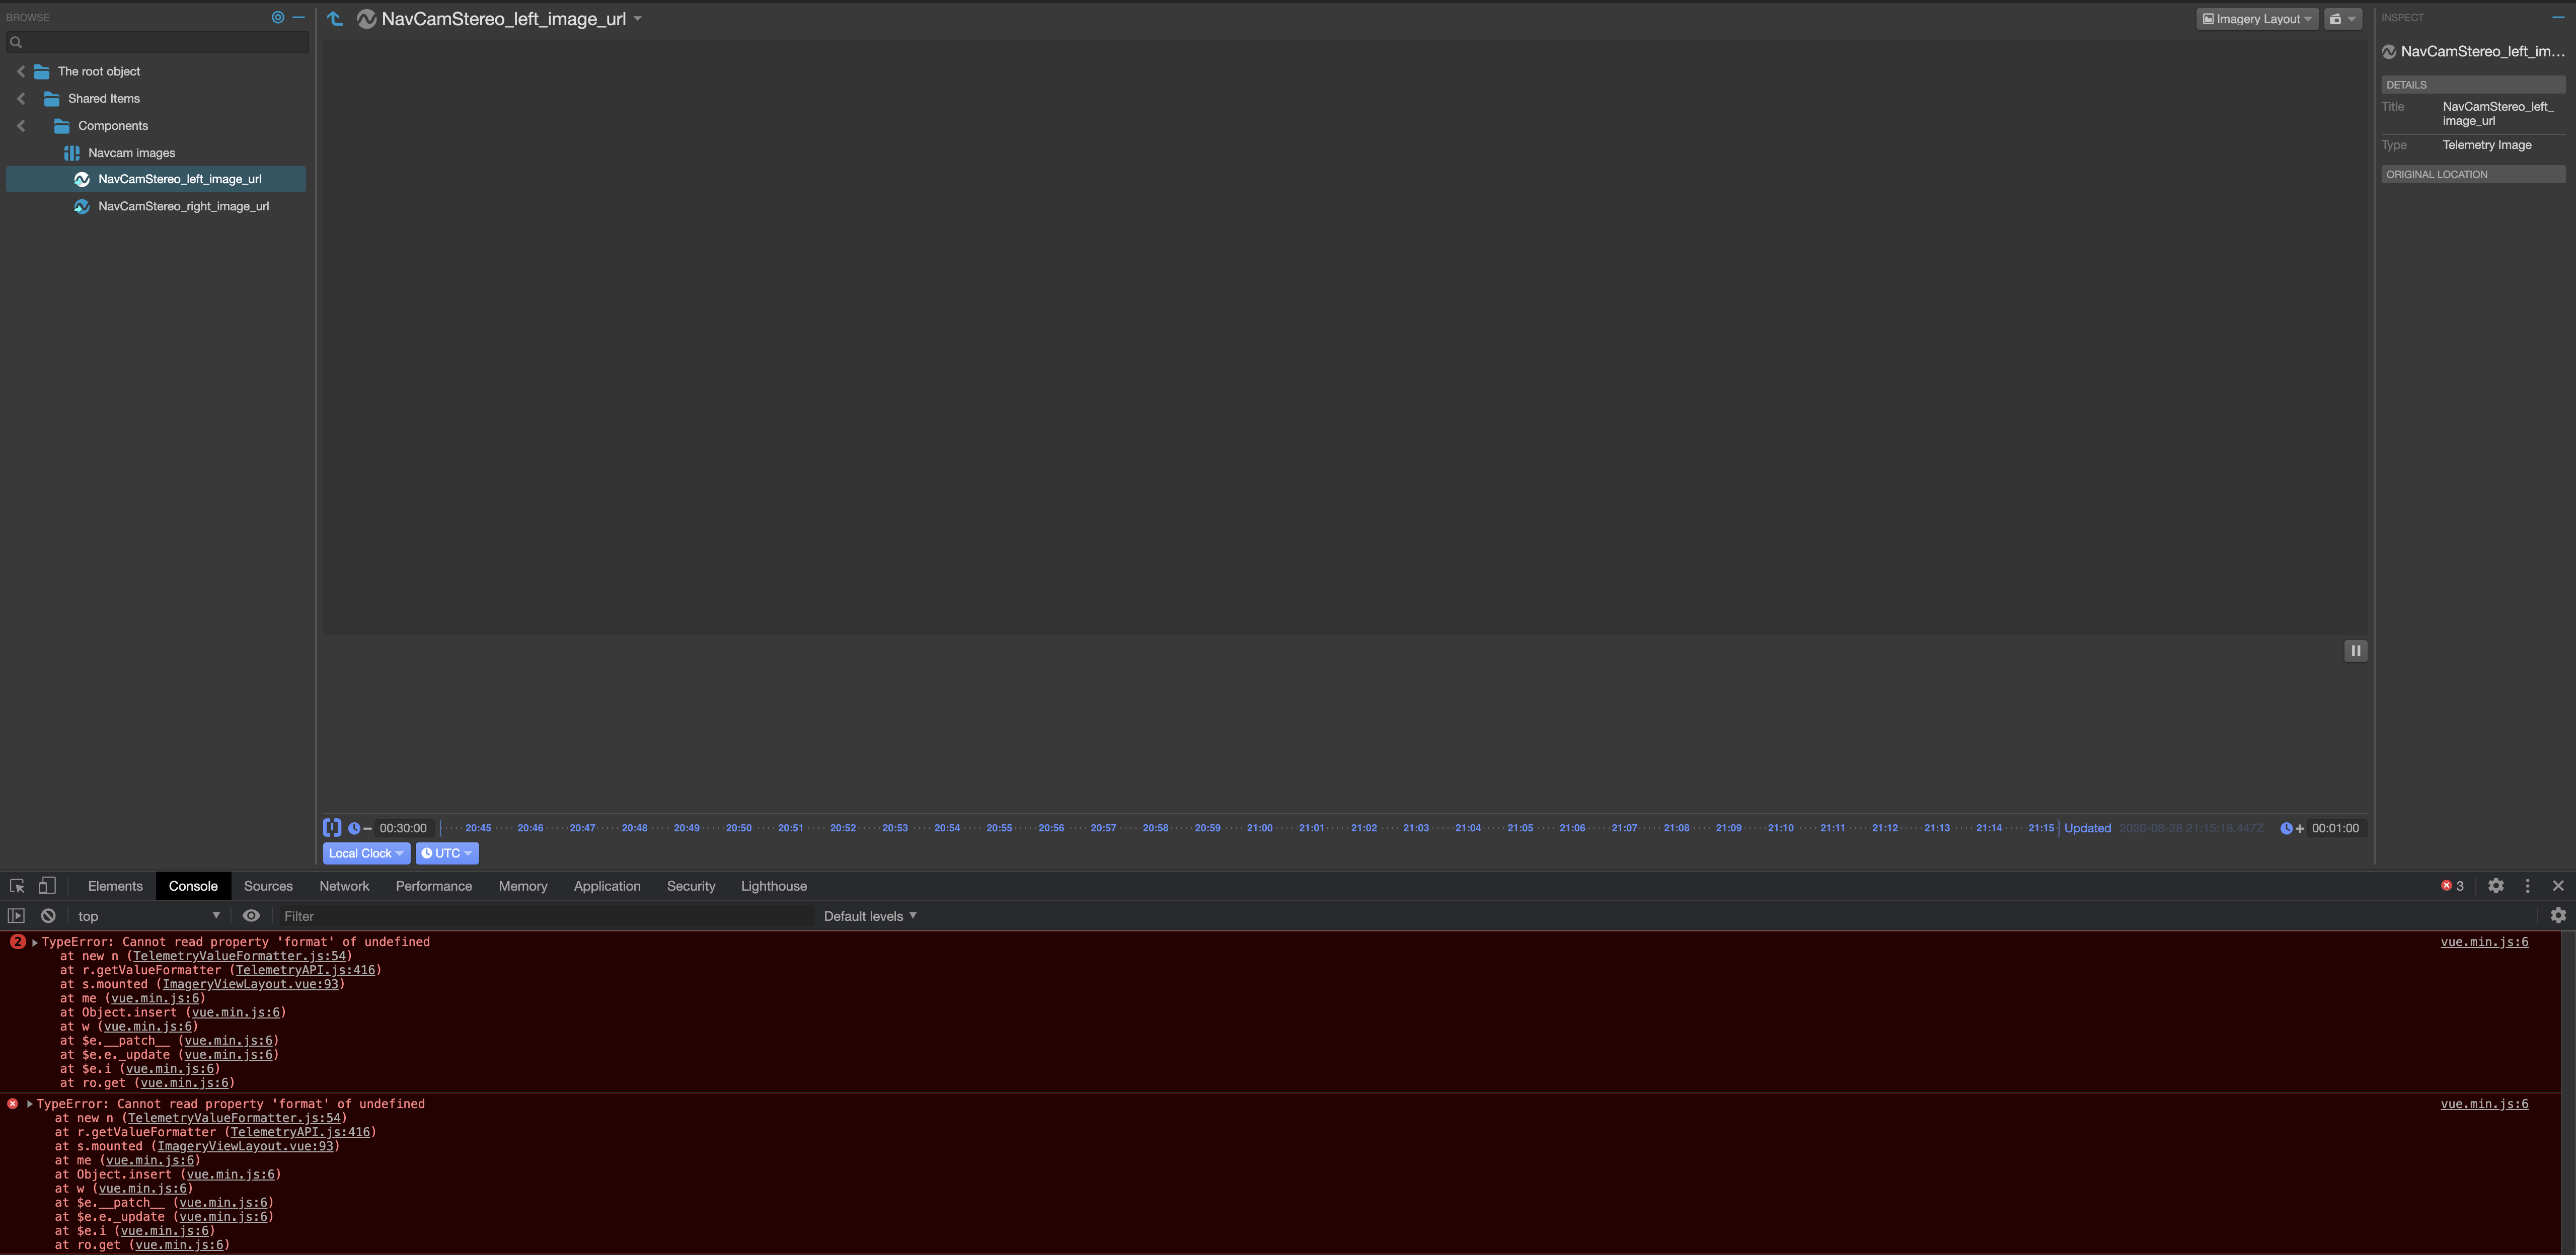The height and width of the screenshot is (1255, 2576).
Task: Click the navigate-up arrow beside the title
Action: point(335,19)
